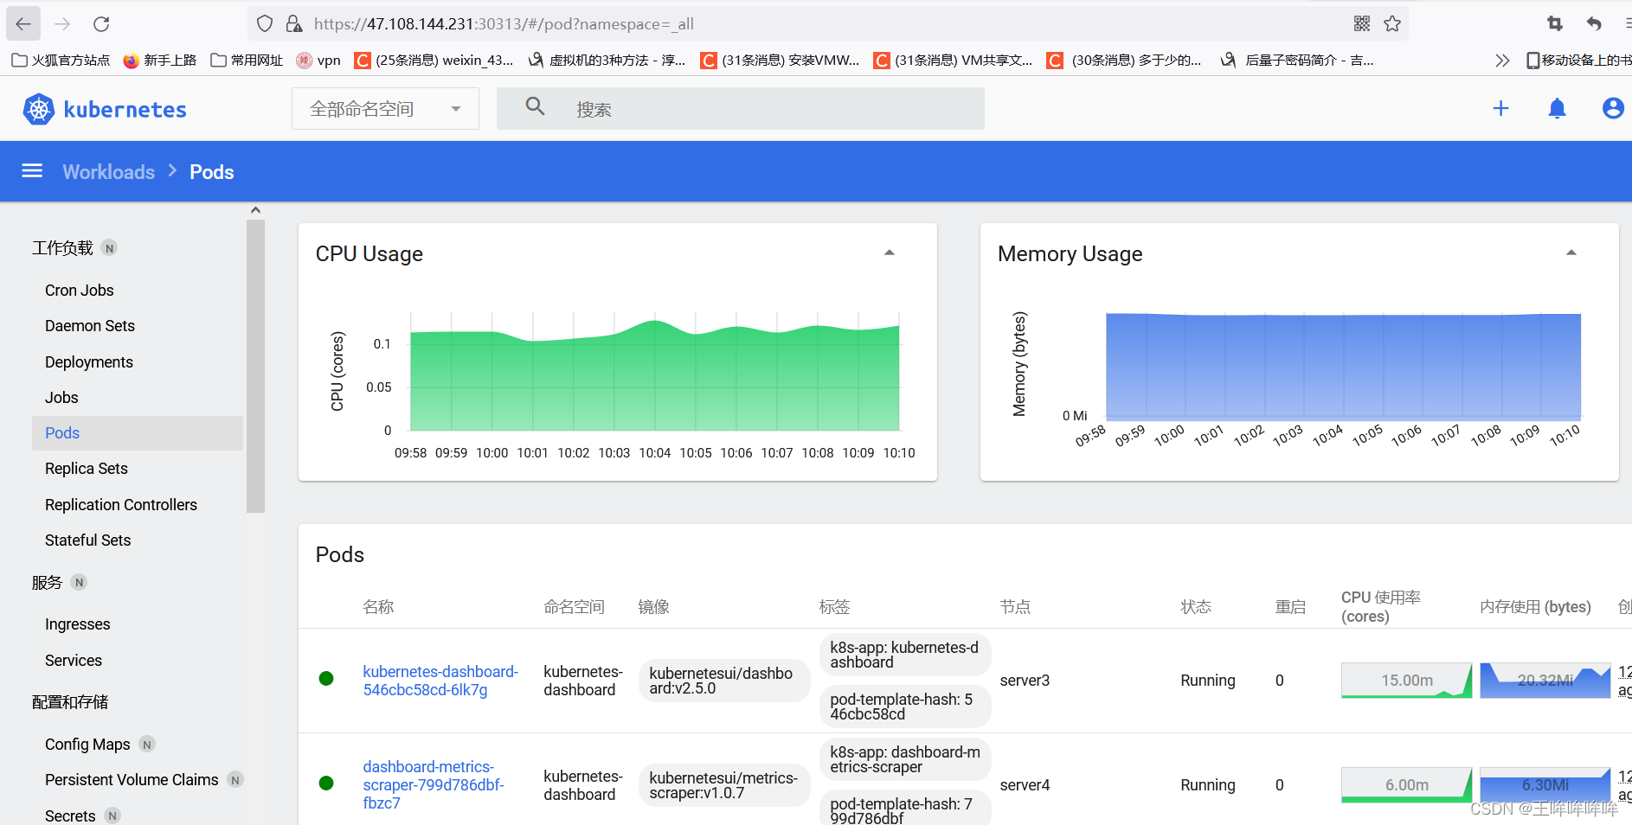Open kubernetes-dashboard-546cbc58cd-6lk7g pod
Screen dimensions: 1632x825
point(440,681)
